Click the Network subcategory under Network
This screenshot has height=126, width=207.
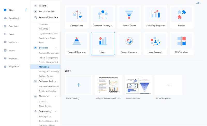pos(43,101)
